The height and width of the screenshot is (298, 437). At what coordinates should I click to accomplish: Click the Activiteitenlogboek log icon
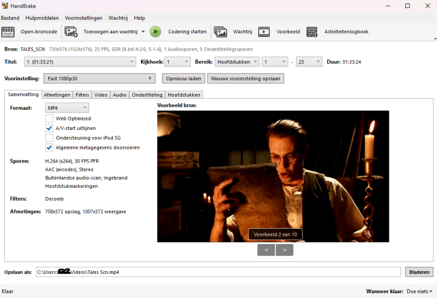coord(312,32)
